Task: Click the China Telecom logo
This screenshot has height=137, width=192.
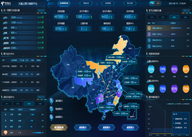Action: click(6, 3)
